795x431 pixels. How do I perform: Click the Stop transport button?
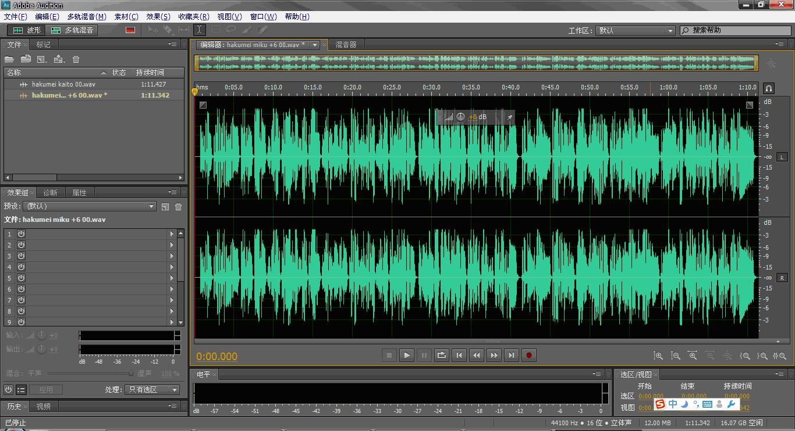(389, 355)
